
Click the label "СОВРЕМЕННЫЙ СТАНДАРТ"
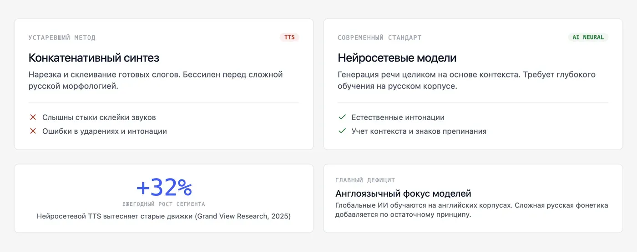pyautogui.click(x=379, y=38)
